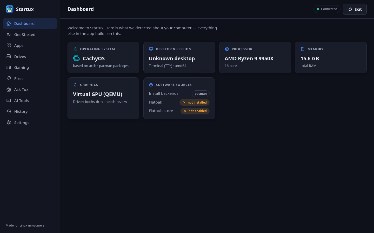Click the Gaming controller icon
374x233 pixels.
[9, 68]
